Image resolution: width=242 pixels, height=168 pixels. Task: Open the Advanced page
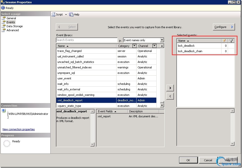pyautogui.click(x=13, y=30)
